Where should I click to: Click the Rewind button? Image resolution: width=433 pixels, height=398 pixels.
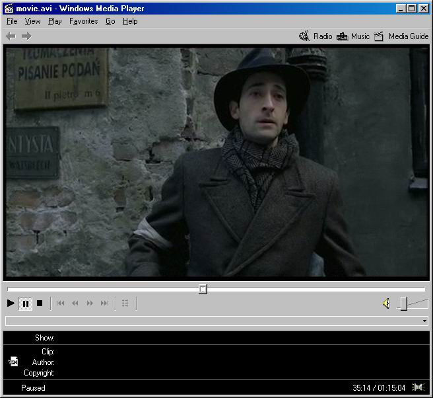75,303
